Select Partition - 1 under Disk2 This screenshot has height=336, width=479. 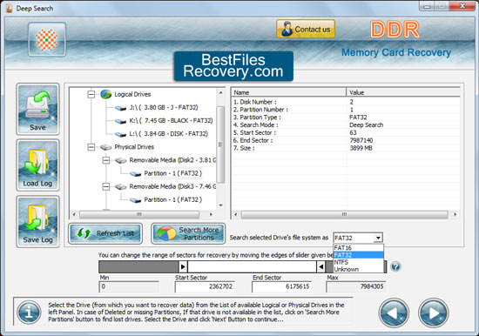click(x=173, y=173)
